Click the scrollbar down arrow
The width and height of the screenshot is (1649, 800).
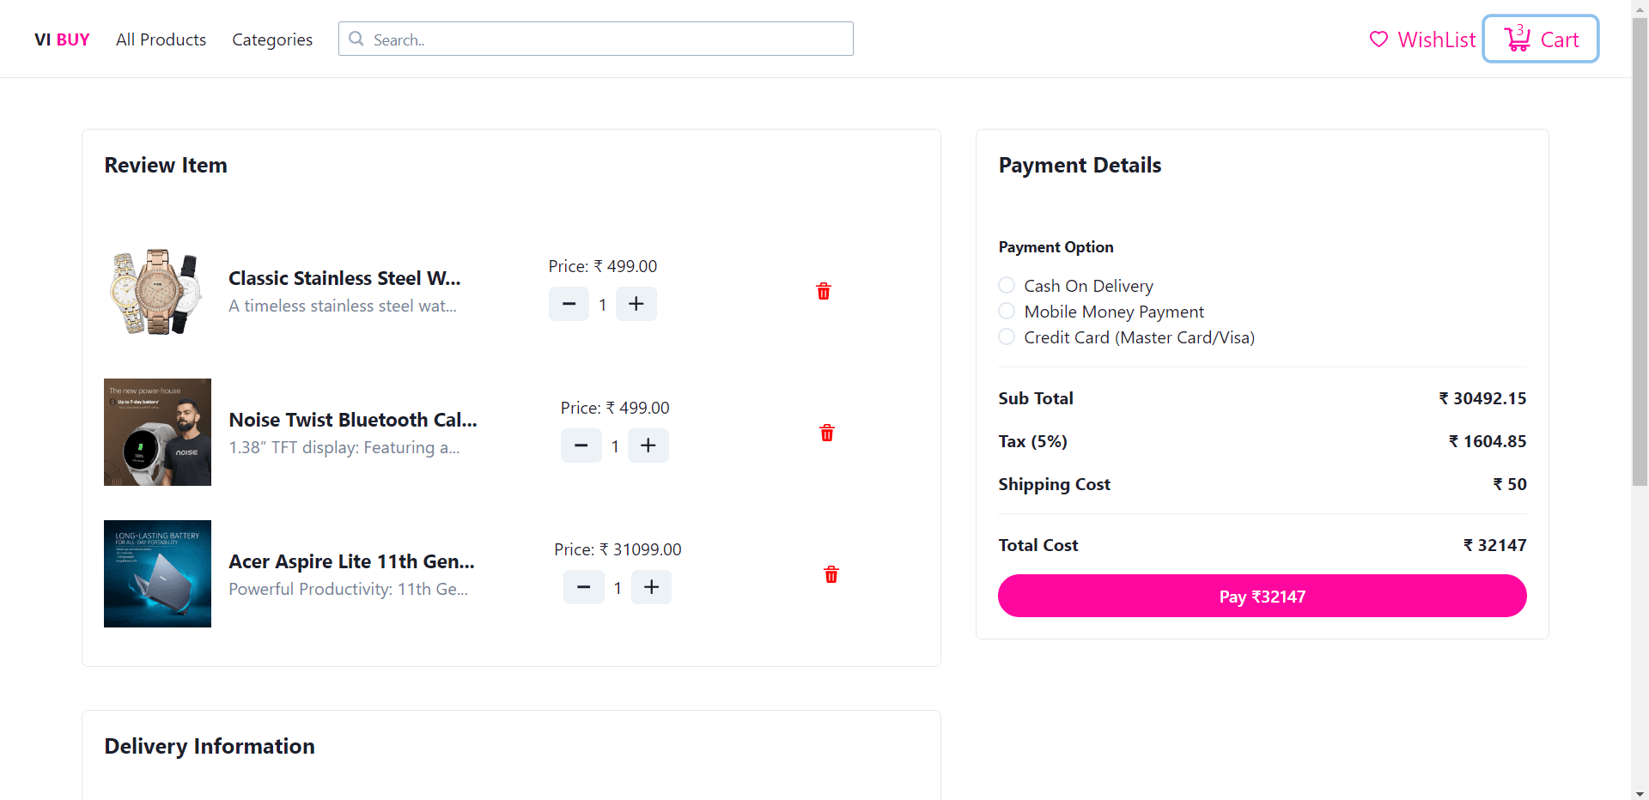pyautogui.click(x=1640, y=793)
